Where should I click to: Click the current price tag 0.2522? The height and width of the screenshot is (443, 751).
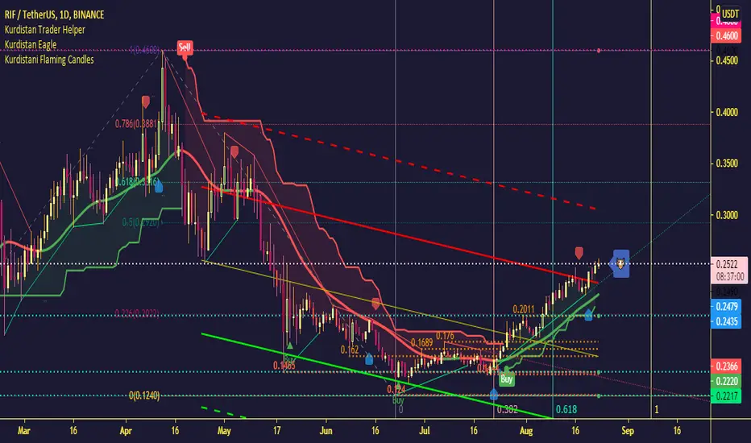tap(727, 264)
